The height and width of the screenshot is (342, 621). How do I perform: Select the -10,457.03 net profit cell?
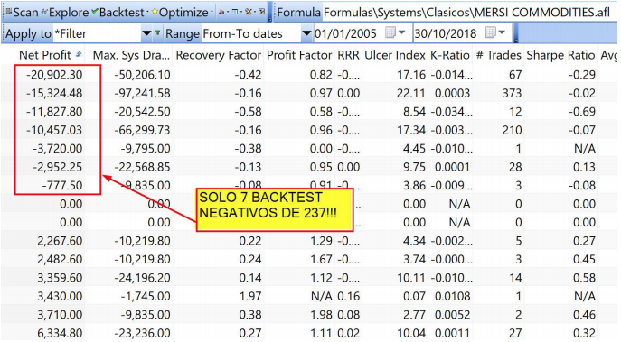click(x=54, y=130)
